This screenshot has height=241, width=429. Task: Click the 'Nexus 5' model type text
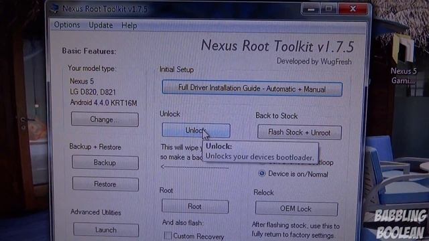coord(82,81)
